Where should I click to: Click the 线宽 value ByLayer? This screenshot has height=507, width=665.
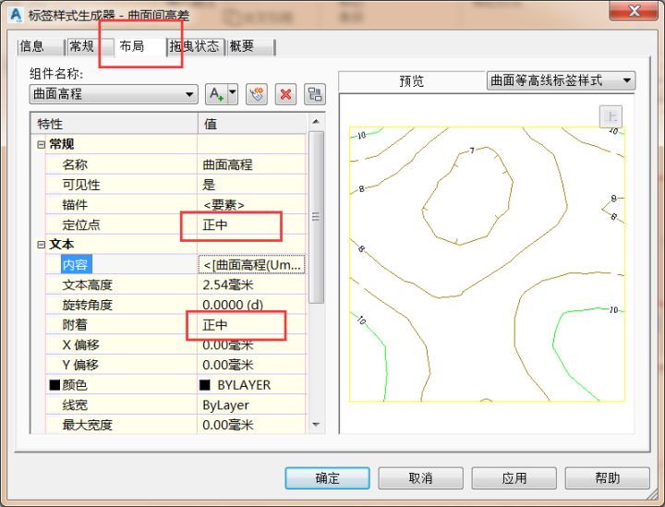tap(251, 405)
